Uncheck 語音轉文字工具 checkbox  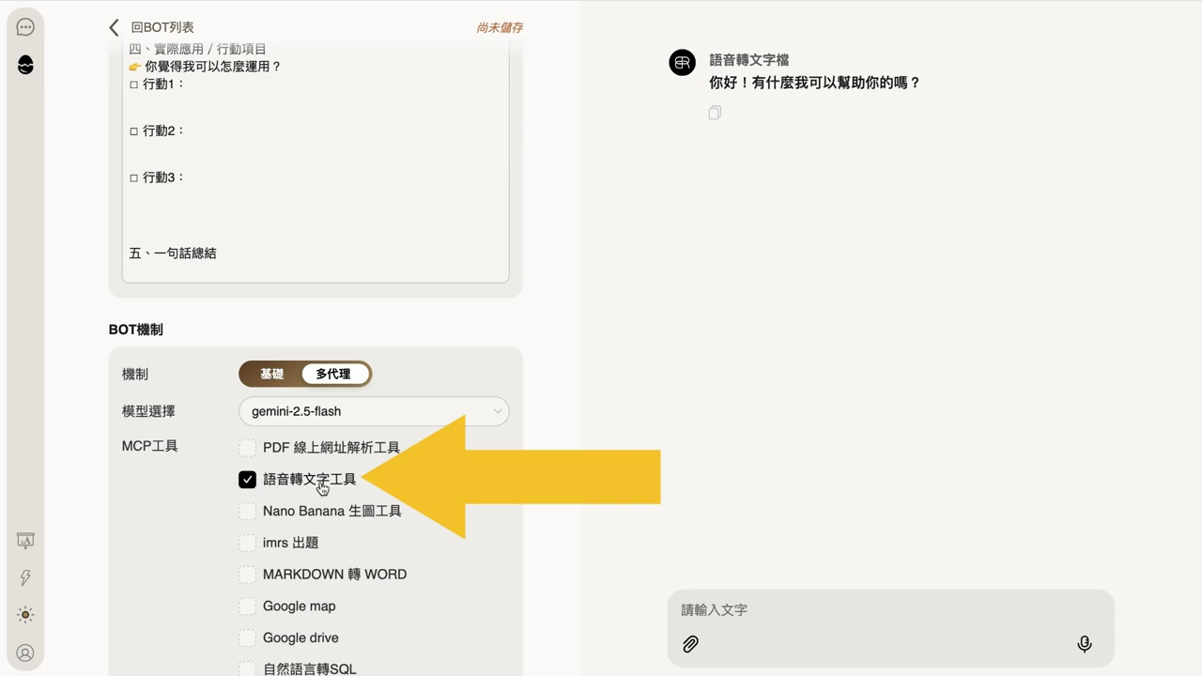[247, 480]
